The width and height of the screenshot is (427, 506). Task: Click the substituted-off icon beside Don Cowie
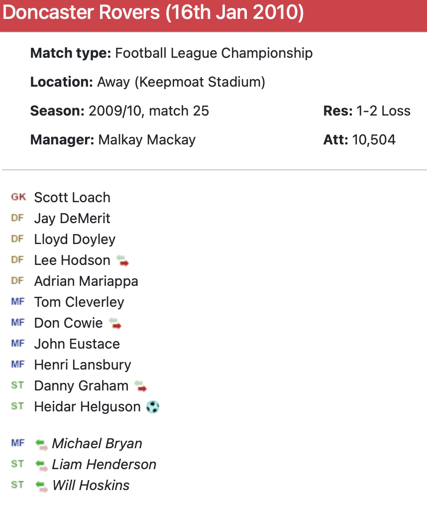[115, 323]
